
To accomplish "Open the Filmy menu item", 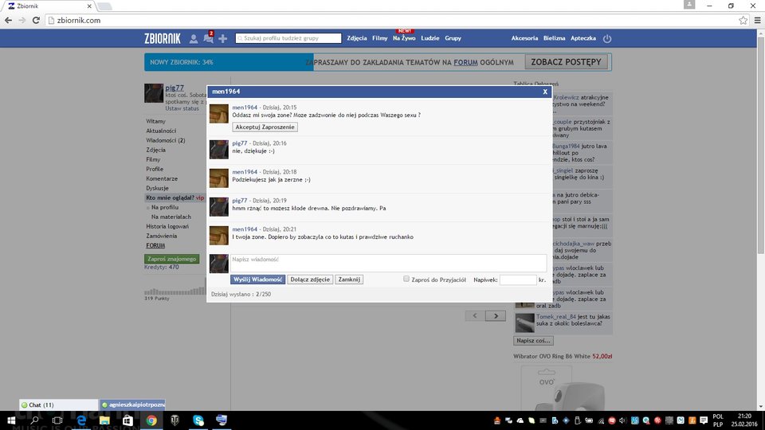I will 379,38.
